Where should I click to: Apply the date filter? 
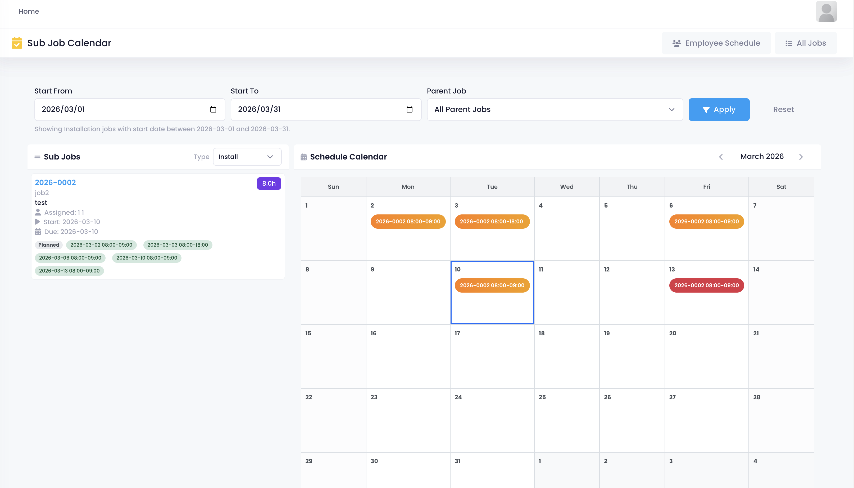(719, 109)
